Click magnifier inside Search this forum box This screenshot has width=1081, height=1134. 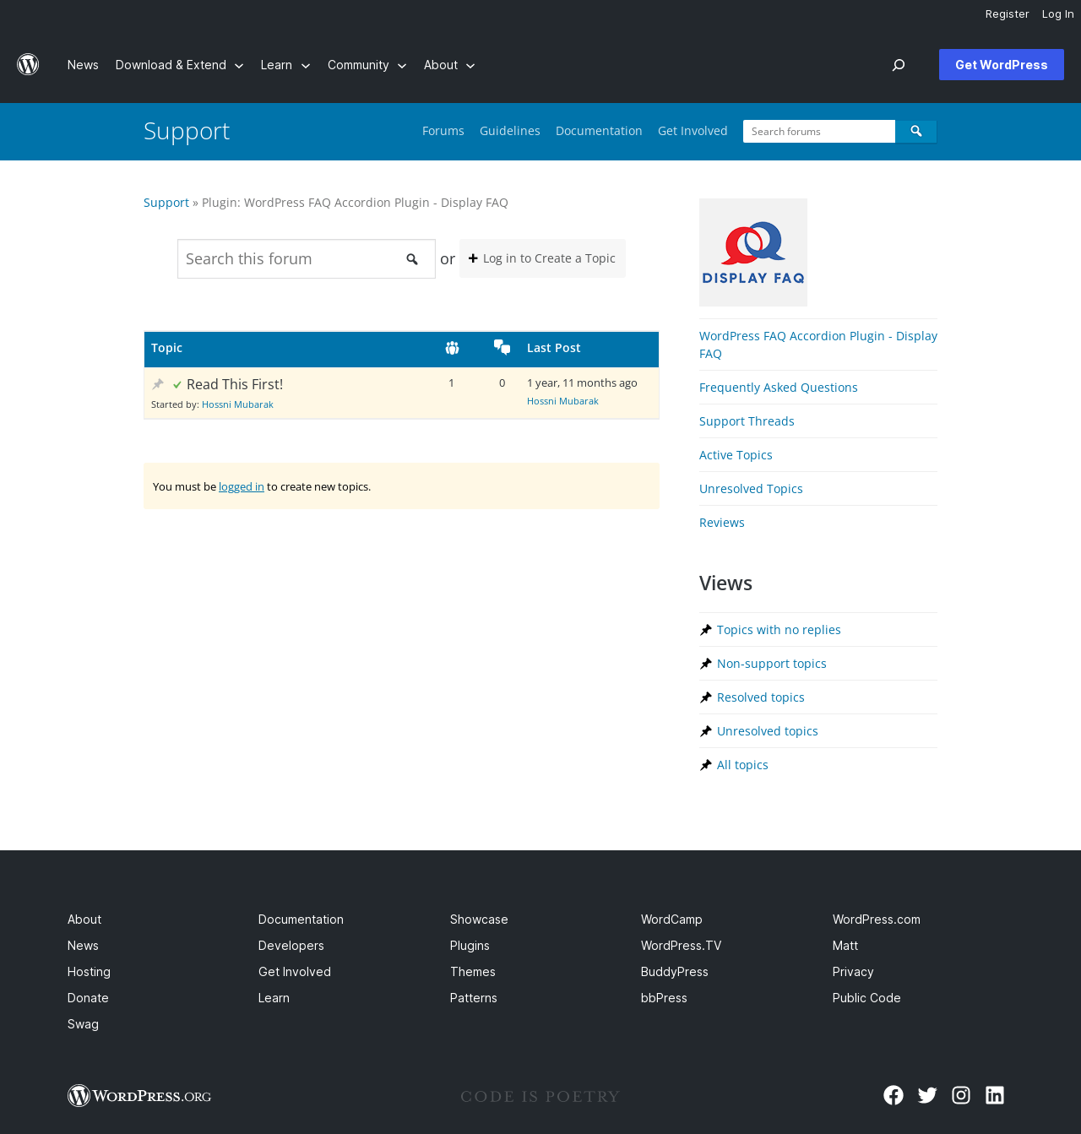coord(412,259)
